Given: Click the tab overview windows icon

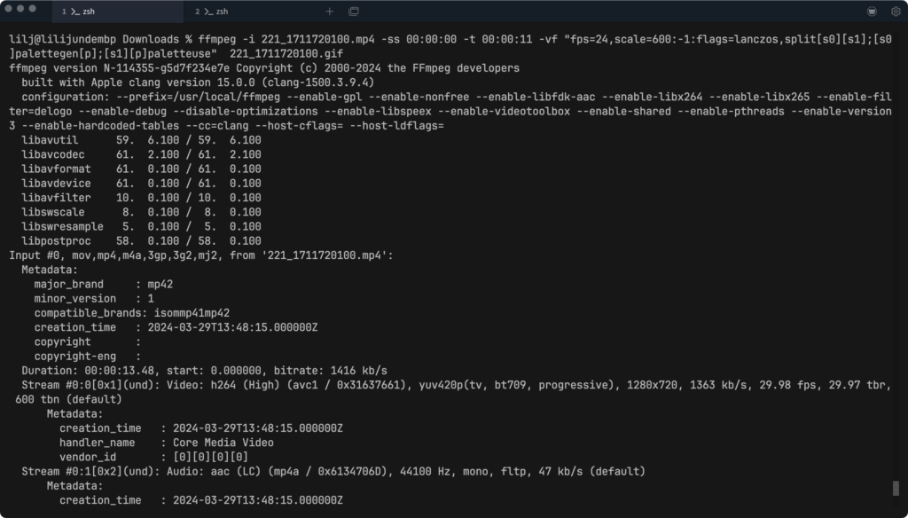Looking at the screenshot, I should [x=354, y=11].
